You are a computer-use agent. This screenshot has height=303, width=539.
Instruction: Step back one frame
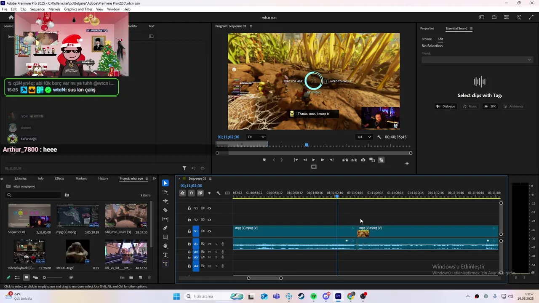(x=305, y=160)
